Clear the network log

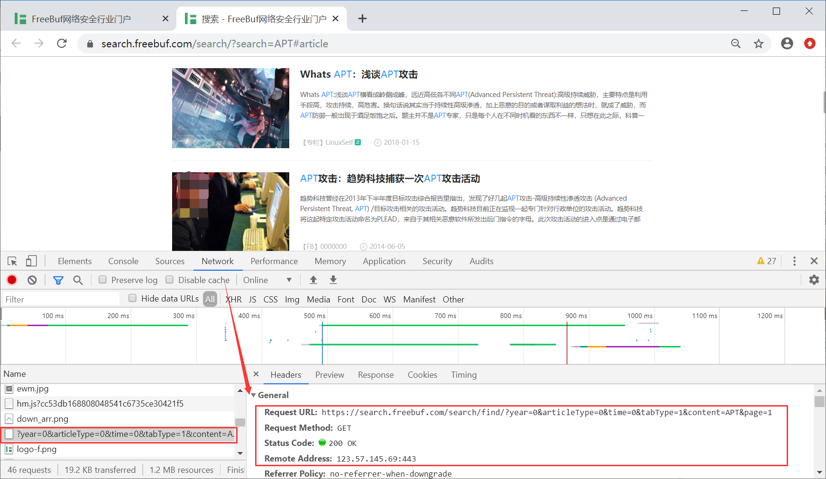(x=32, y=280)
